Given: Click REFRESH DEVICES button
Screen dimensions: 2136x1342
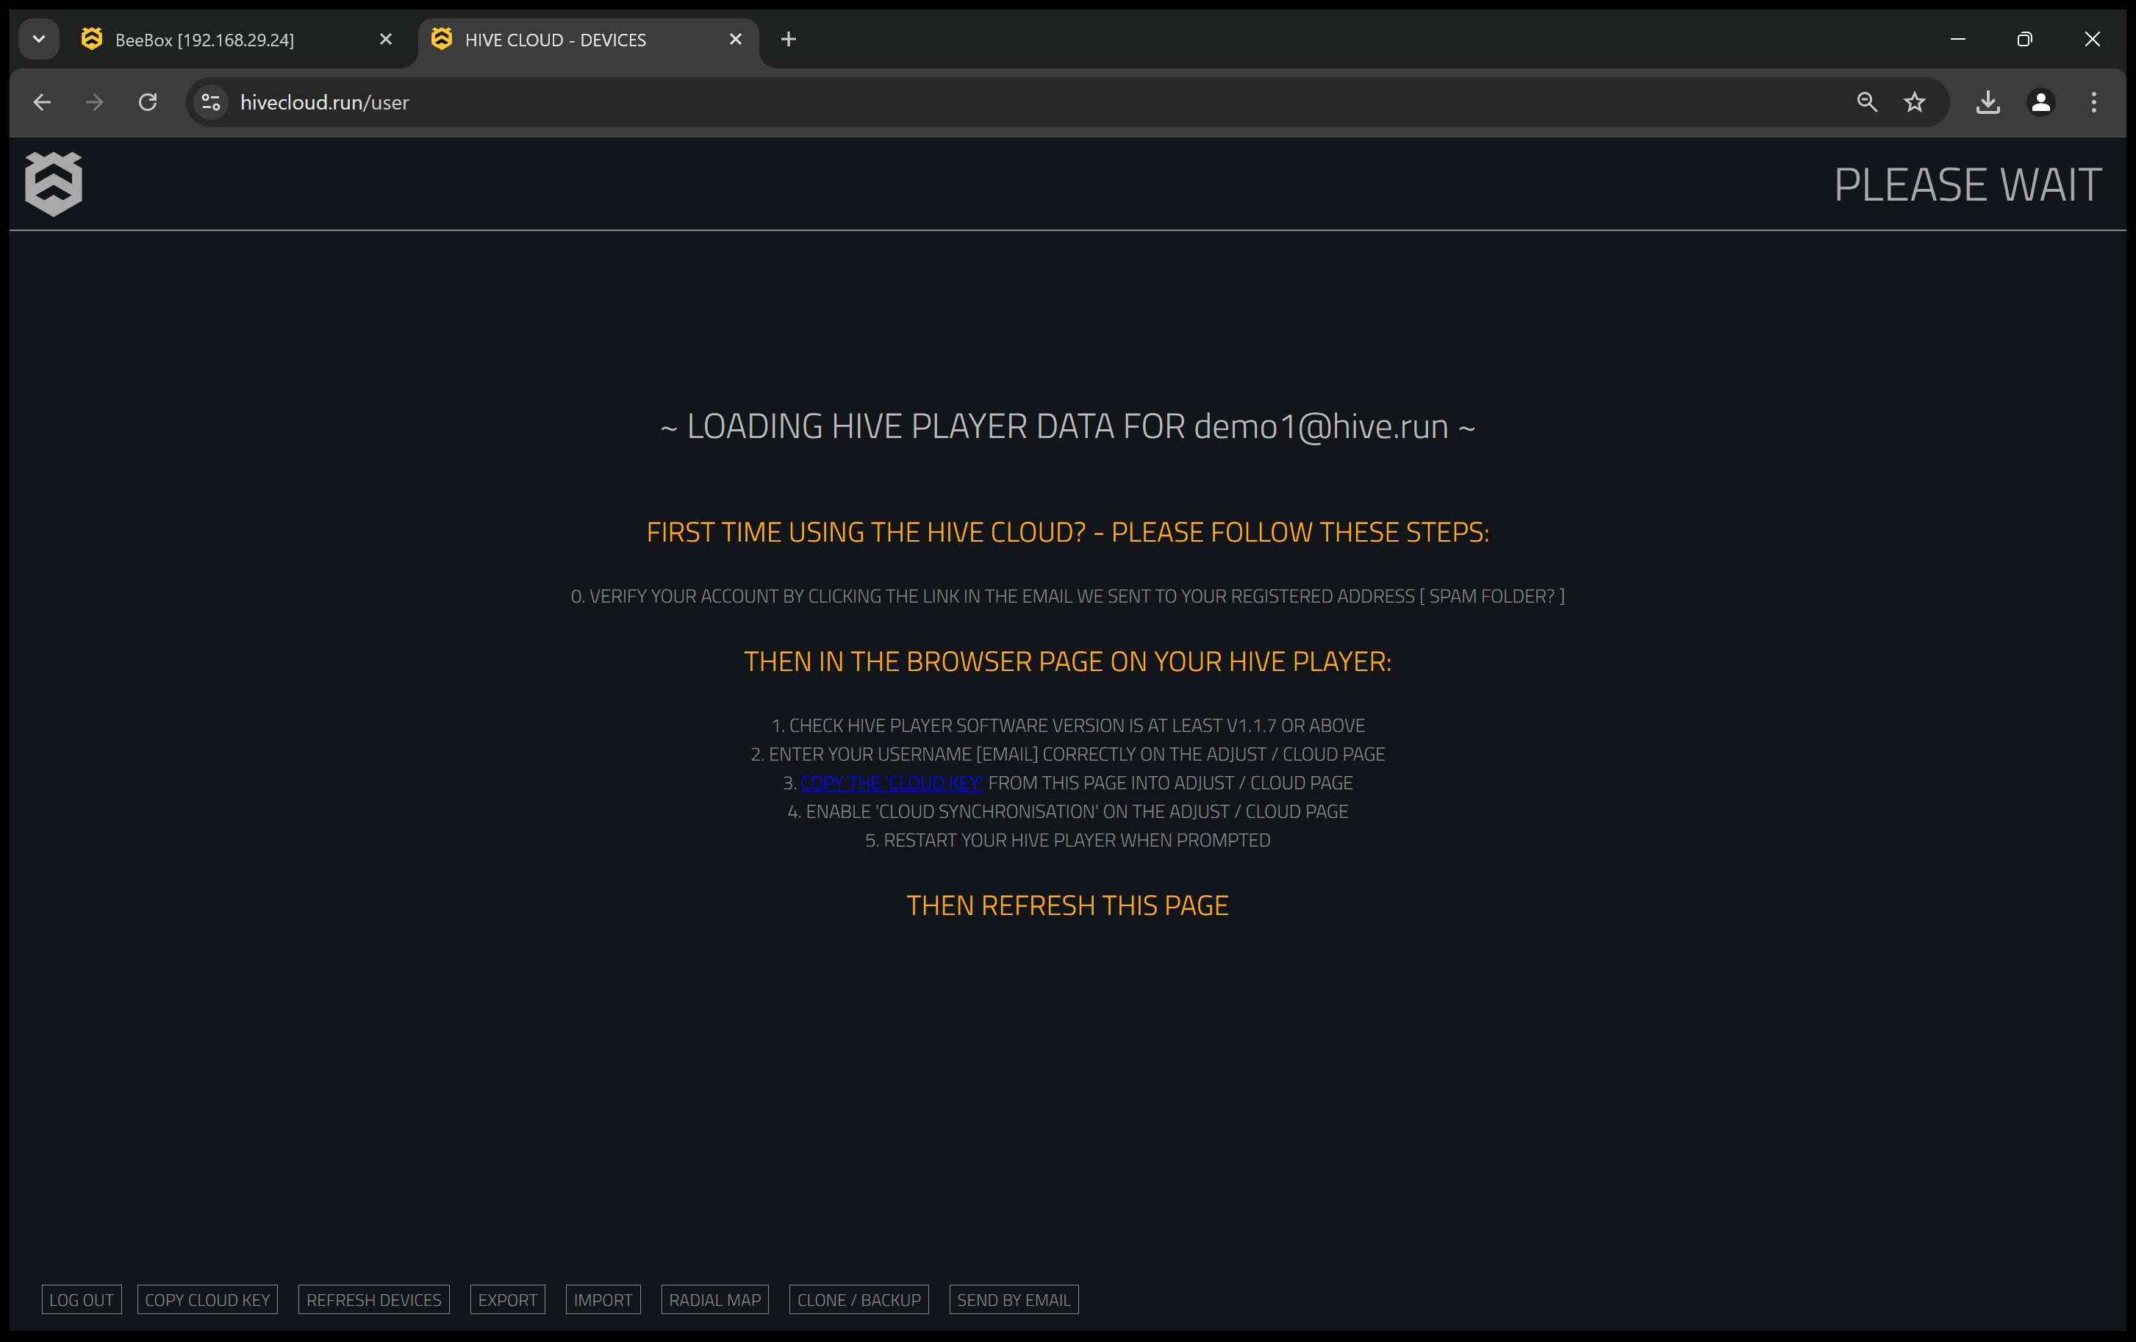Looking at the screenshot, I should (374, 1299).
